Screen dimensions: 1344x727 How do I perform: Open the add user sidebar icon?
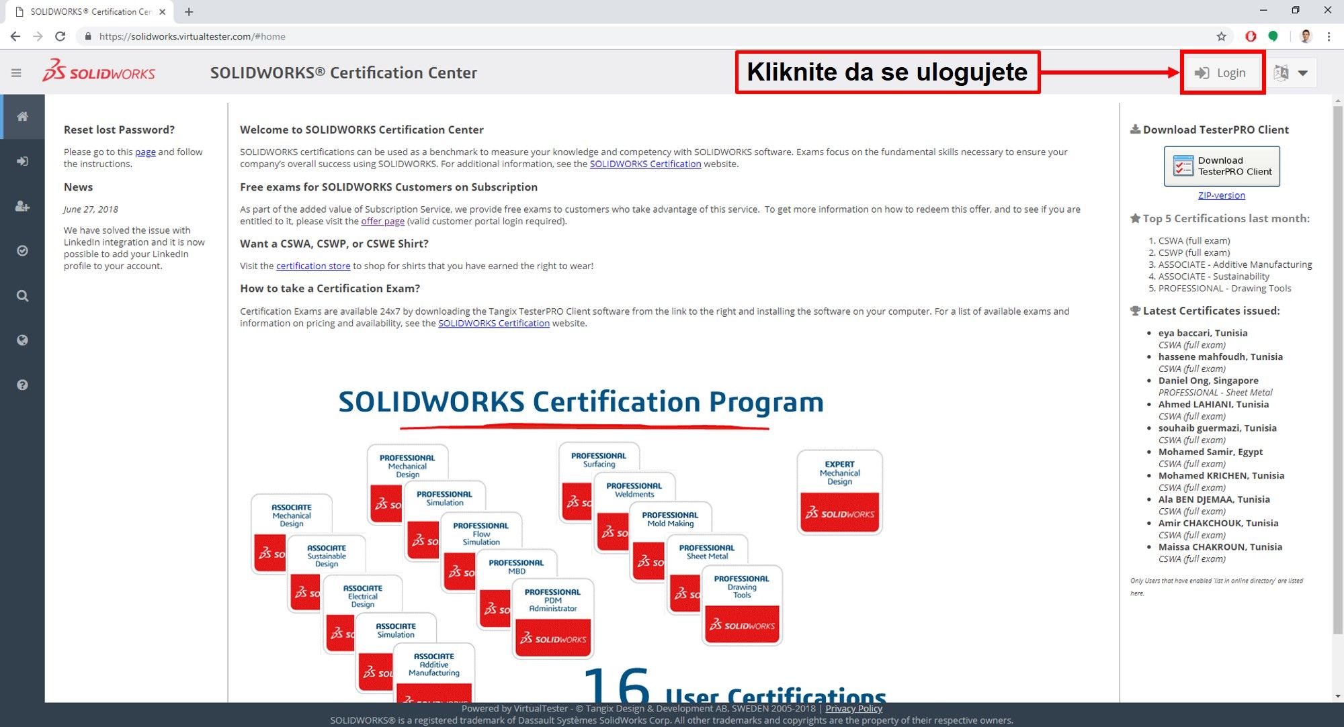pos(22,206)
